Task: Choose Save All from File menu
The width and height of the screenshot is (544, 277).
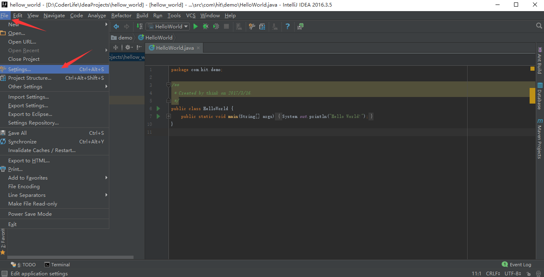Action: [x=54, y=133]
